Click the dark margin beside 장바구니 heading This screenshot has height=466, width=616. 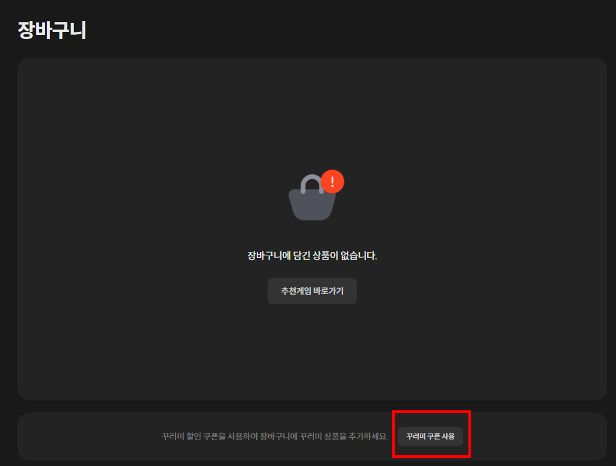(334, 30)
